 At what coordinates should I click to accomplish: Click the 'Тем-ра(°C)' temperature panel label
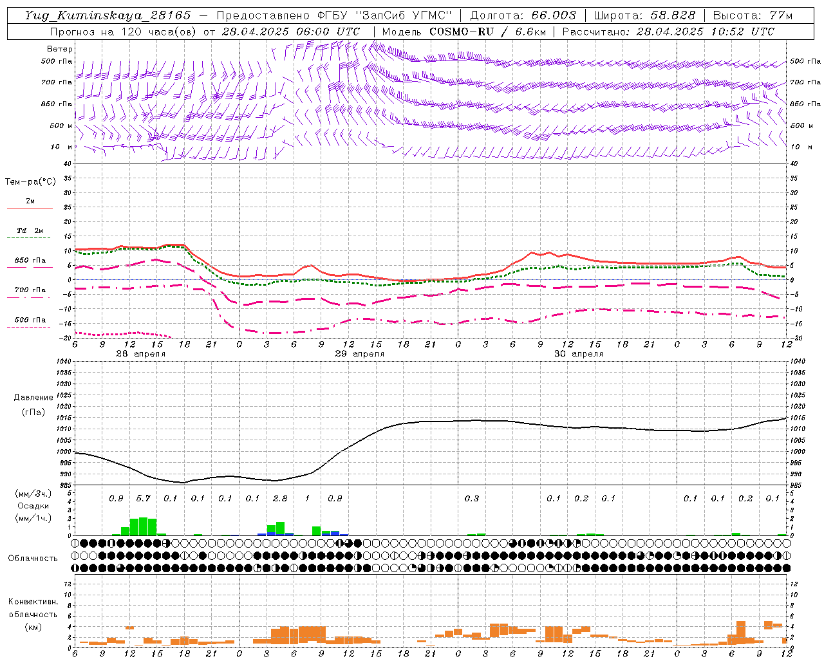[30, 182]
